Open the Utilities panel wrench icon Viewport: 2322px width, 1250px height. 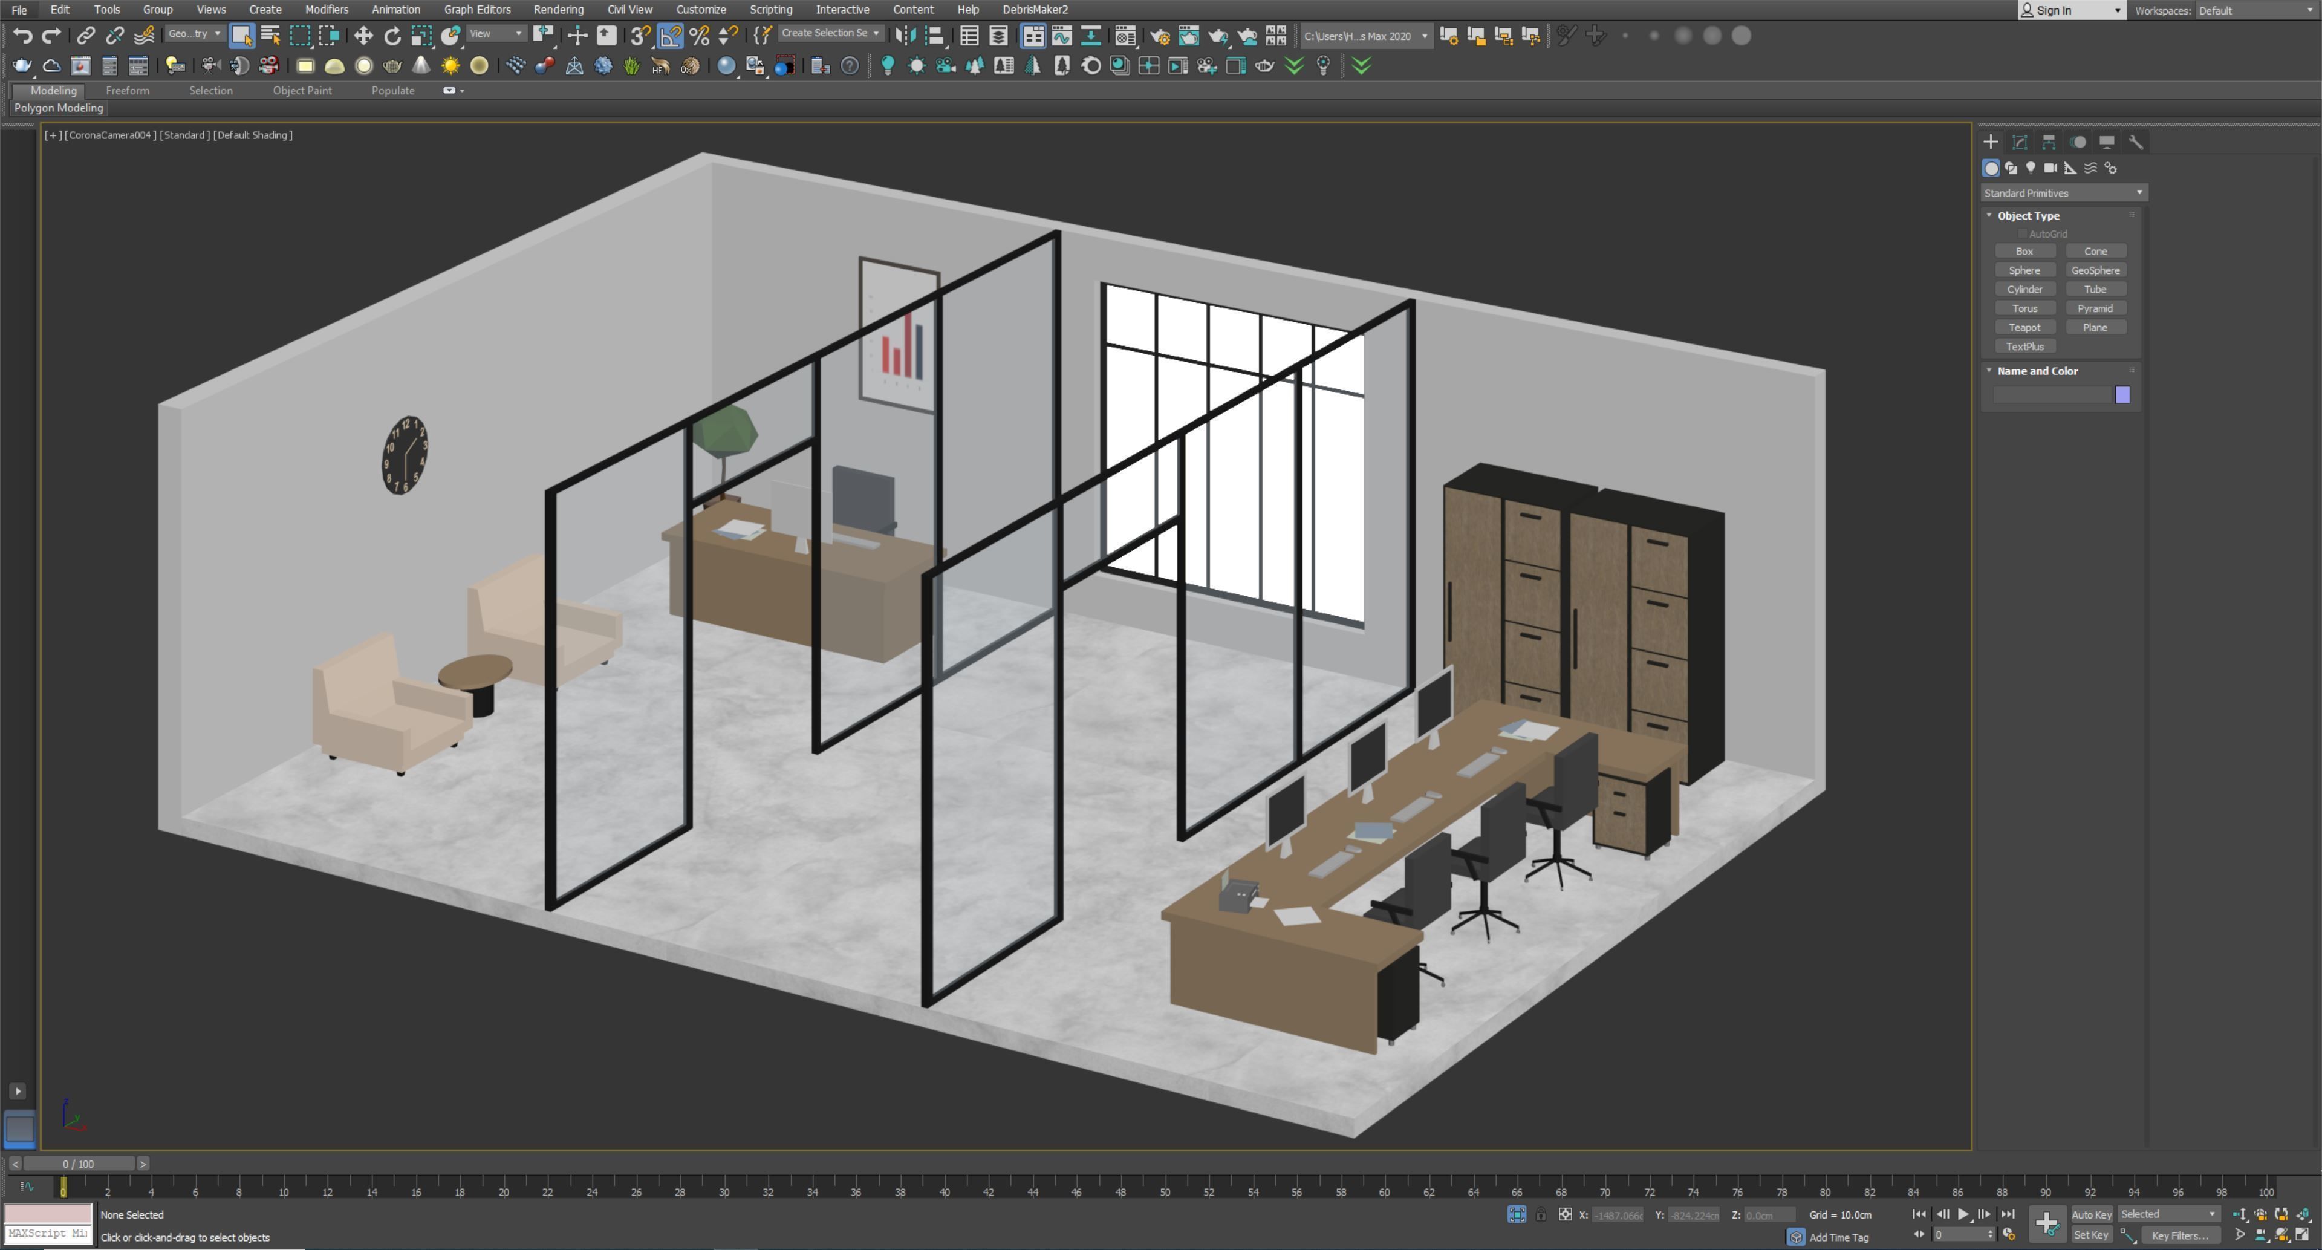(x=2135, y=142)
